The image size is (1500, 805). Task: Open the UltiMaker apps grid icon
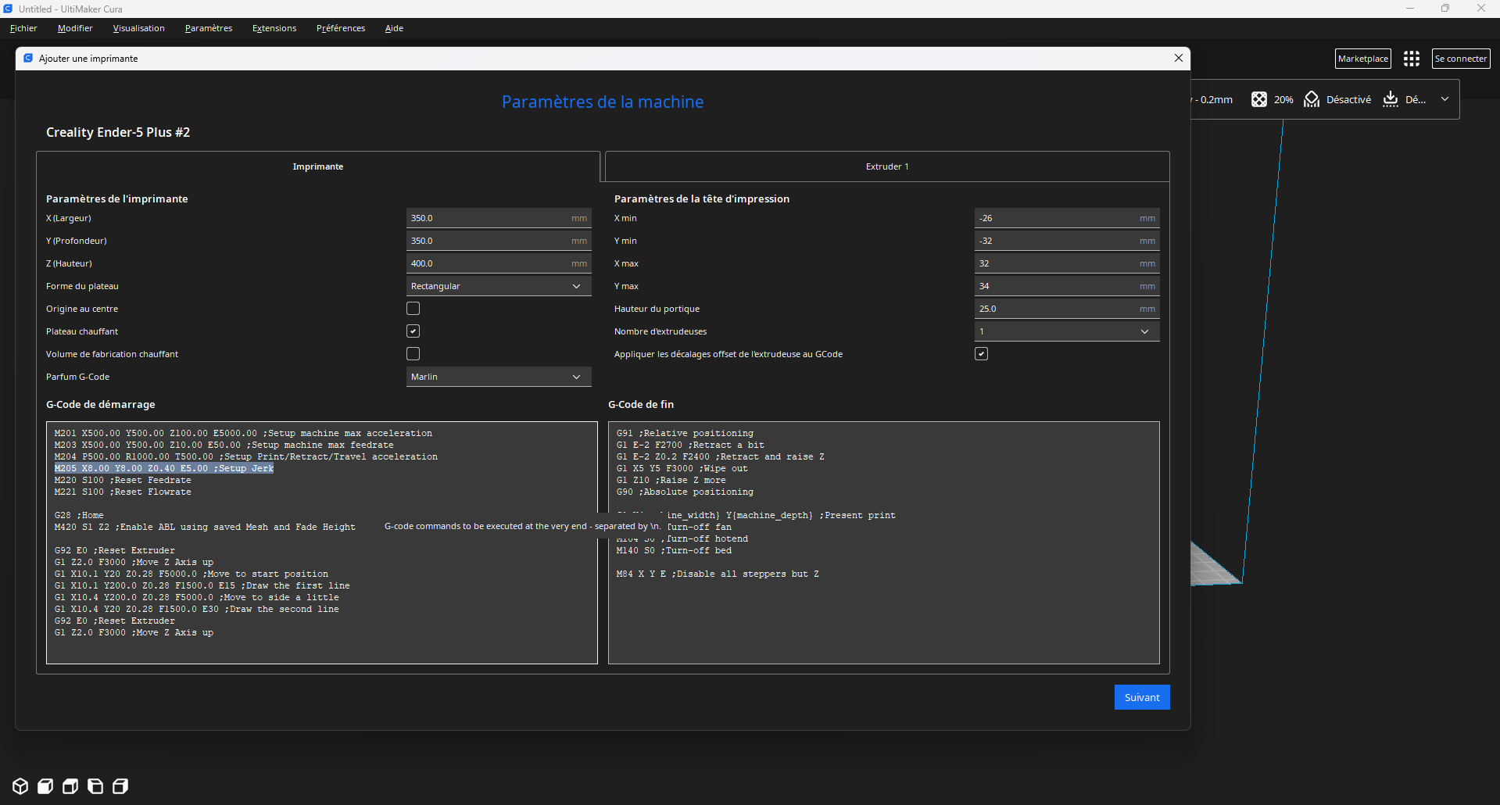point(1411,59)
